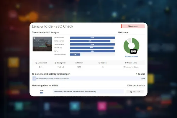This screenshot has width=177, height=118.
Task: Click 'To-do Liste mit SEO Optimierungen' heading
Action: pos(51,74)
